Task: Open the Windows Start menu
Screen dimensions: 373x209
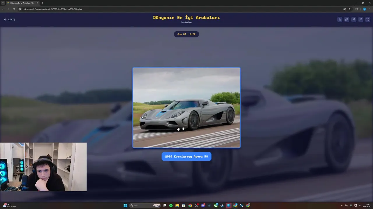Action: 125,206
